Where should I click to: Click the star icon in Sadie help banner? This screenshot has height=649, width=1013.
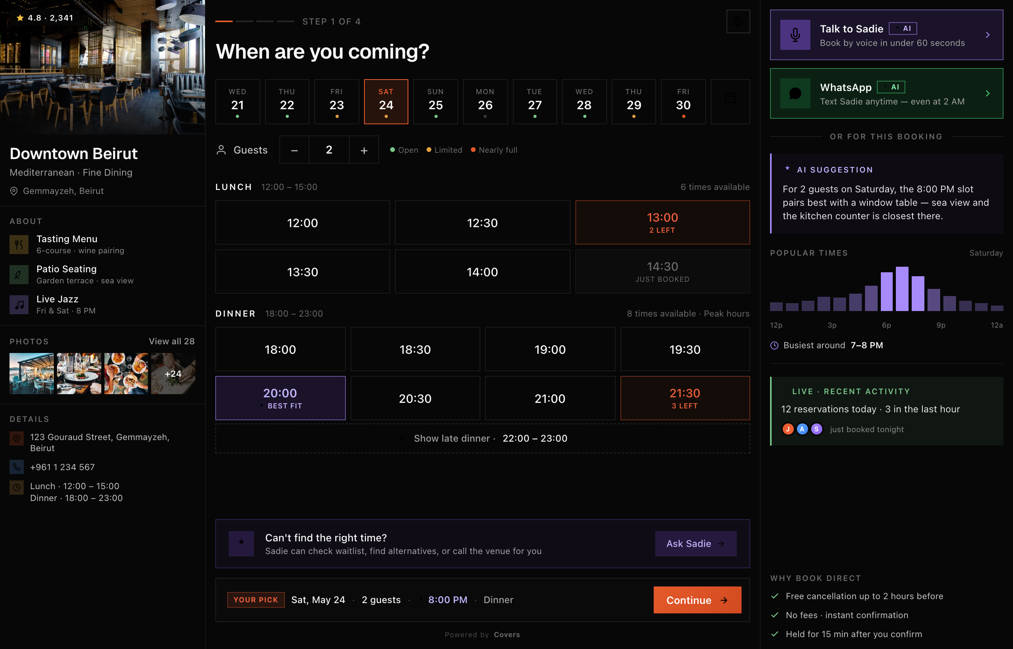(241, 543)
